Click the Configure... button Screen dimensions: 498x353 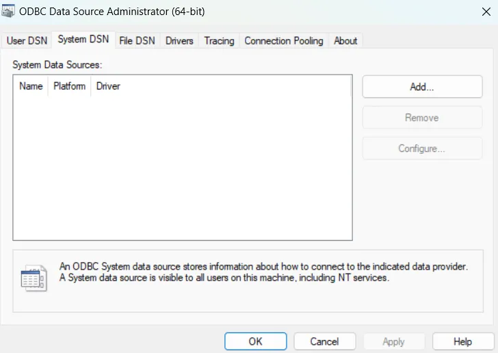(422, 148)
